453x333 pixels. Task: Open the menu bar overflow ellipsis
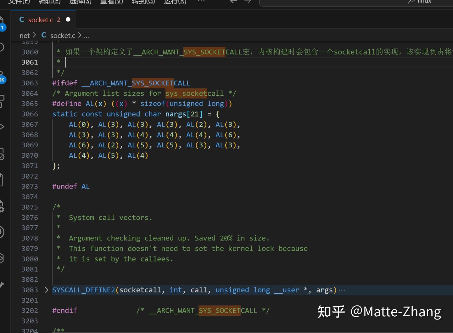point(201,2)
